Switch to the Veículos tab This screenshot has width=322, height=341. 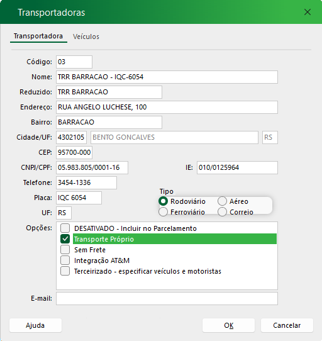point(86,36)
